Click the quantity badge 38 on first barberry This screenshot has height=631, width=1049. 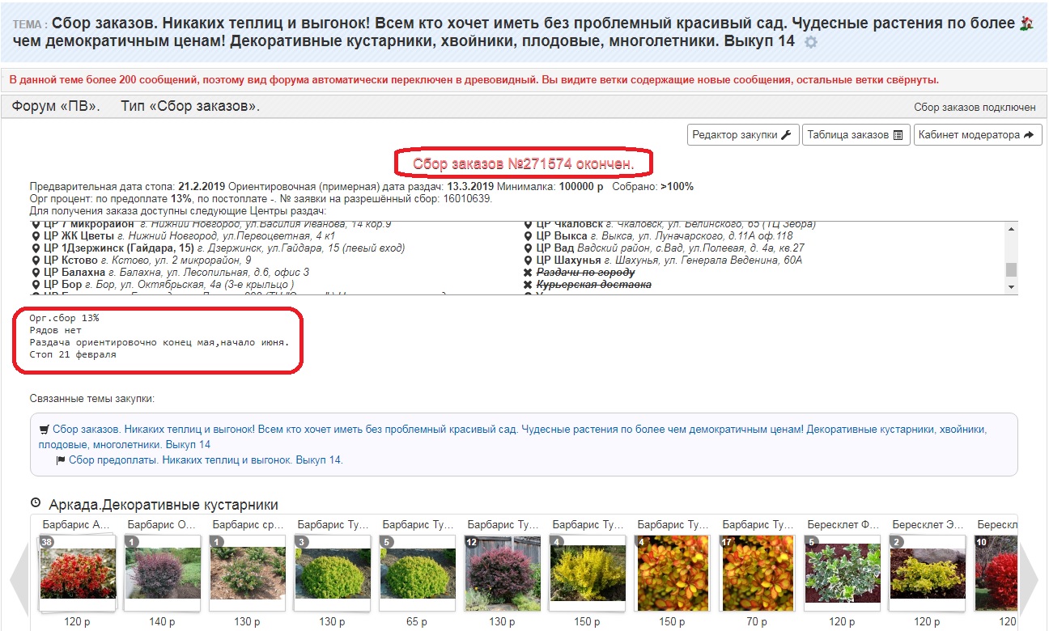coord(47,542)
